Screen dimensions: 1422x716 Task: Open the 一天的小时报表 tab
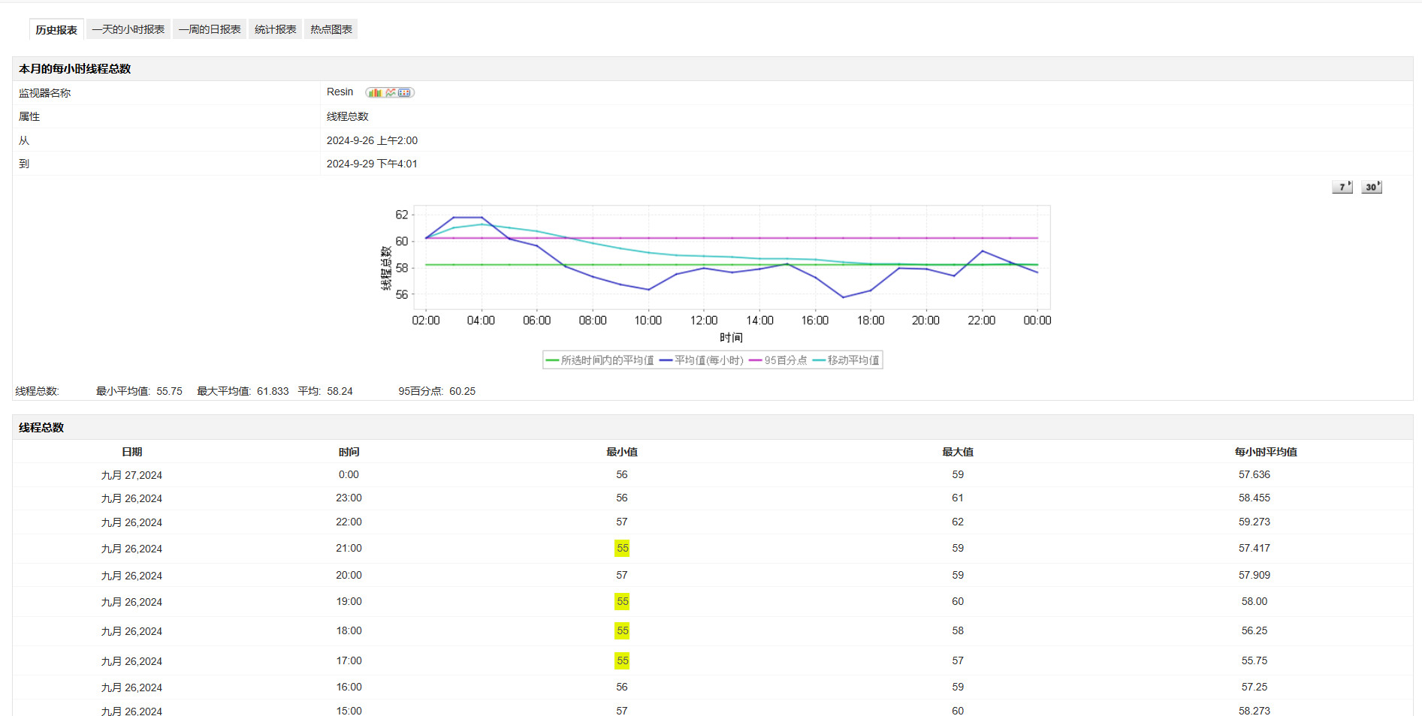[128, 30]
